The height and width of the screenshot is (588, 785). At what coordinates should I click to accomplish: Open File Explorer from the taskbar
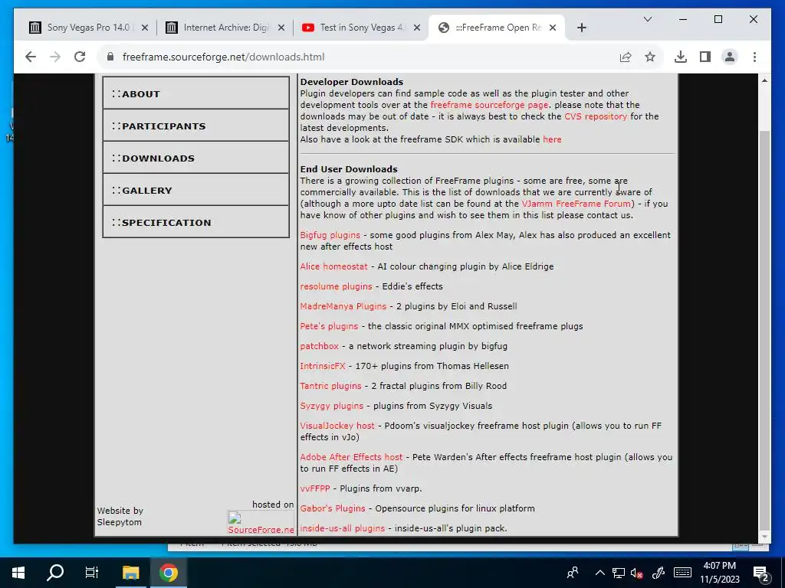pos(130,573)
